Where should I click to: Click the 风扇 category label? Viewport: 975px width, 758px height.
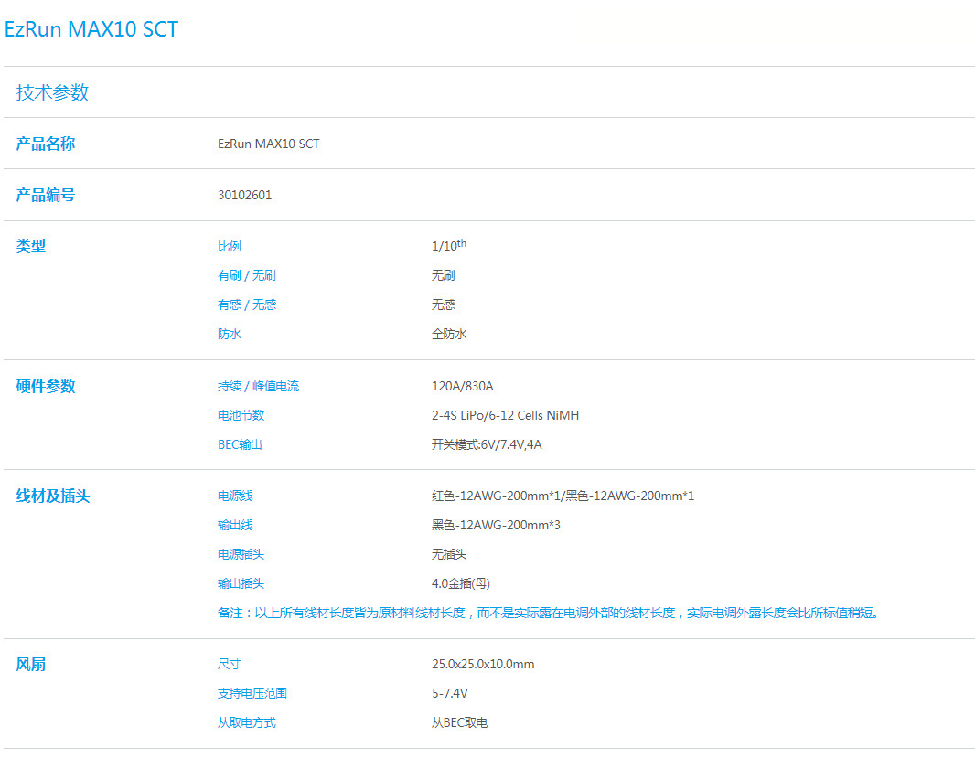30,664
